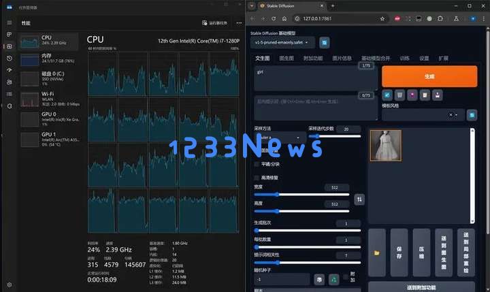Switch to the 基础模型合并 tab
The height and width of the screenshot is (292, 490).
point(376,59)
